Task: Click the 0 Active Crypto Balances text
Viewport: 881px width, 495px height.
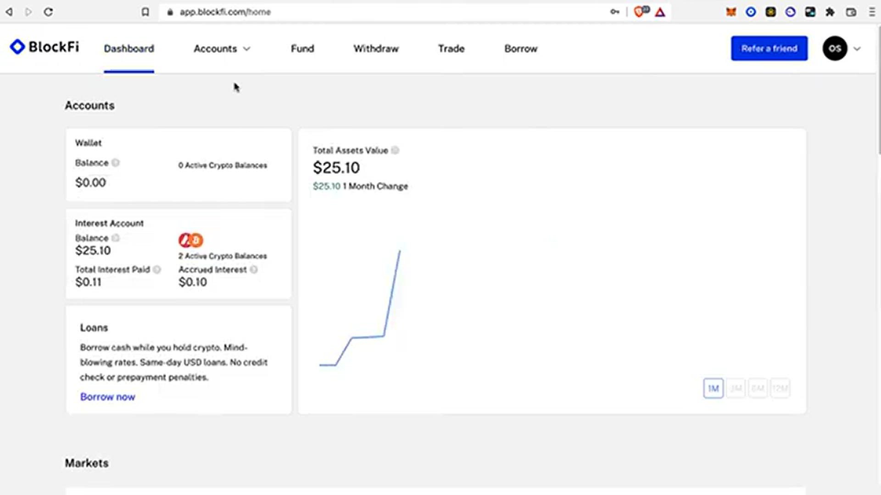Action: (x=223, y=165)
